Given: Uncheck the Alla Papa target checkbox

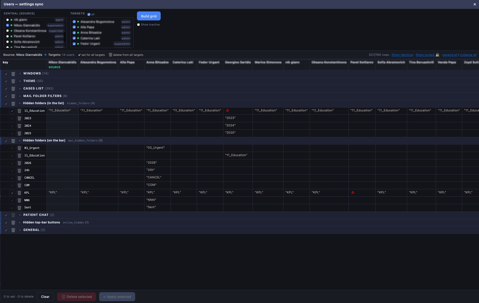Looking at the screenshot, I should (74, 27).
